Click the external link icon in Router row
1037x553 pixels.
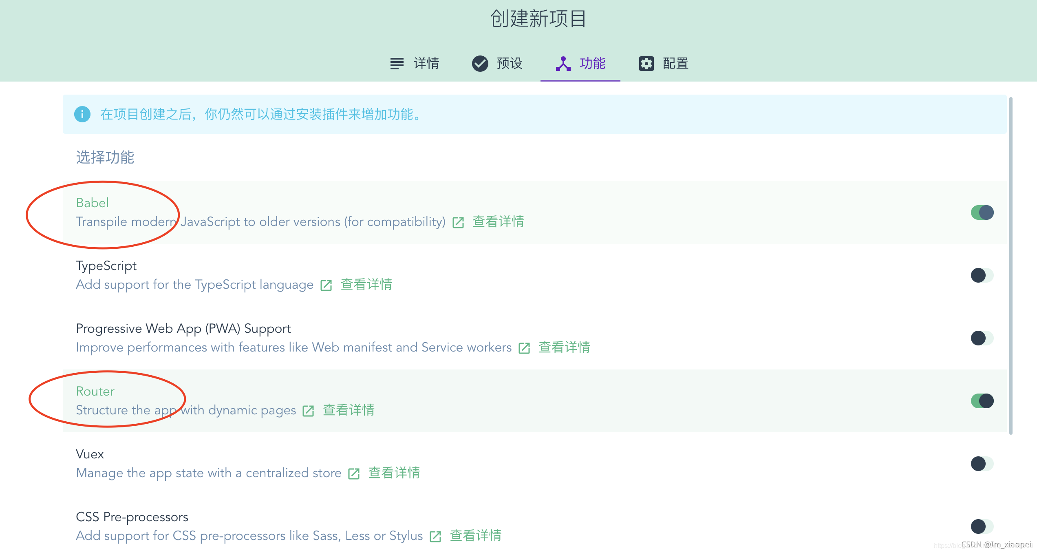coord(308,411)
